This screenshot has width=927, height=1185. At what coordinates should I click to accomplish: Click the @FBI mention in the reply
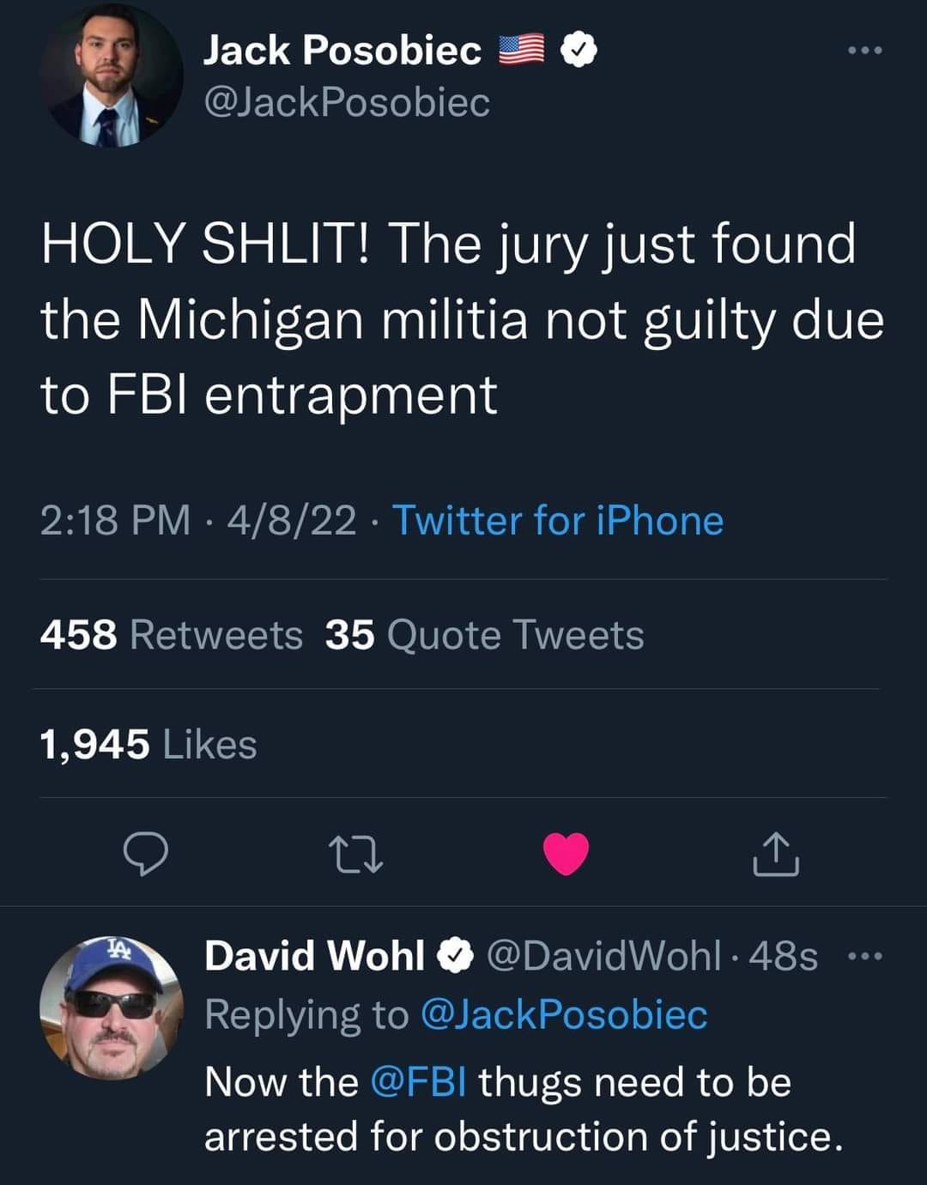point(419,1081)
